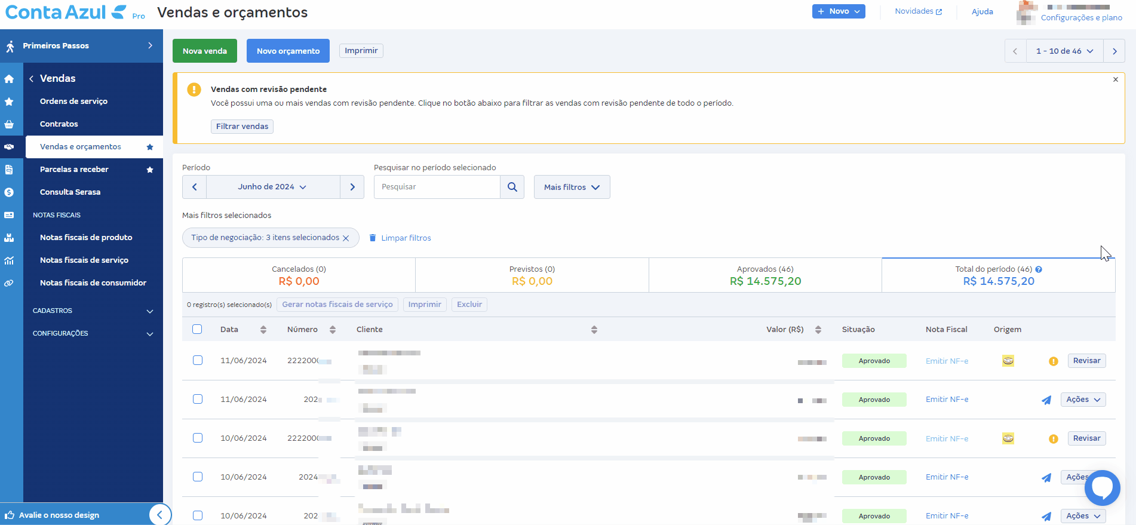The height and width of the screenshot is (525, 1136).
Task: Select the handshake sales sidebar icon
Action: 9,147
